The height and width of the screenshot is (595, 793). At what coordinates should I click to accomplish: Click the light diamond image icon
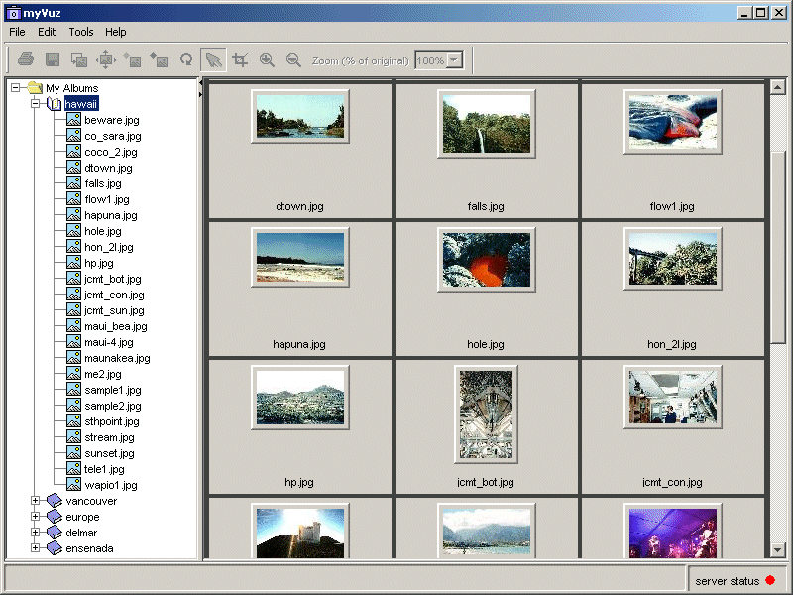(x=133, y=59)
